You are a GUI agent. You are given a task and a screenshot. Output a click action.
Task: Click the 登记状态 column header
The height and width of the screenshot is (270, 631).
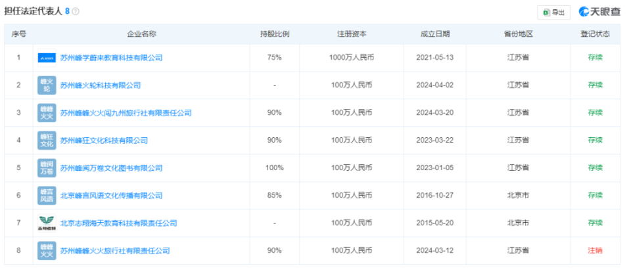coord(596,34)
